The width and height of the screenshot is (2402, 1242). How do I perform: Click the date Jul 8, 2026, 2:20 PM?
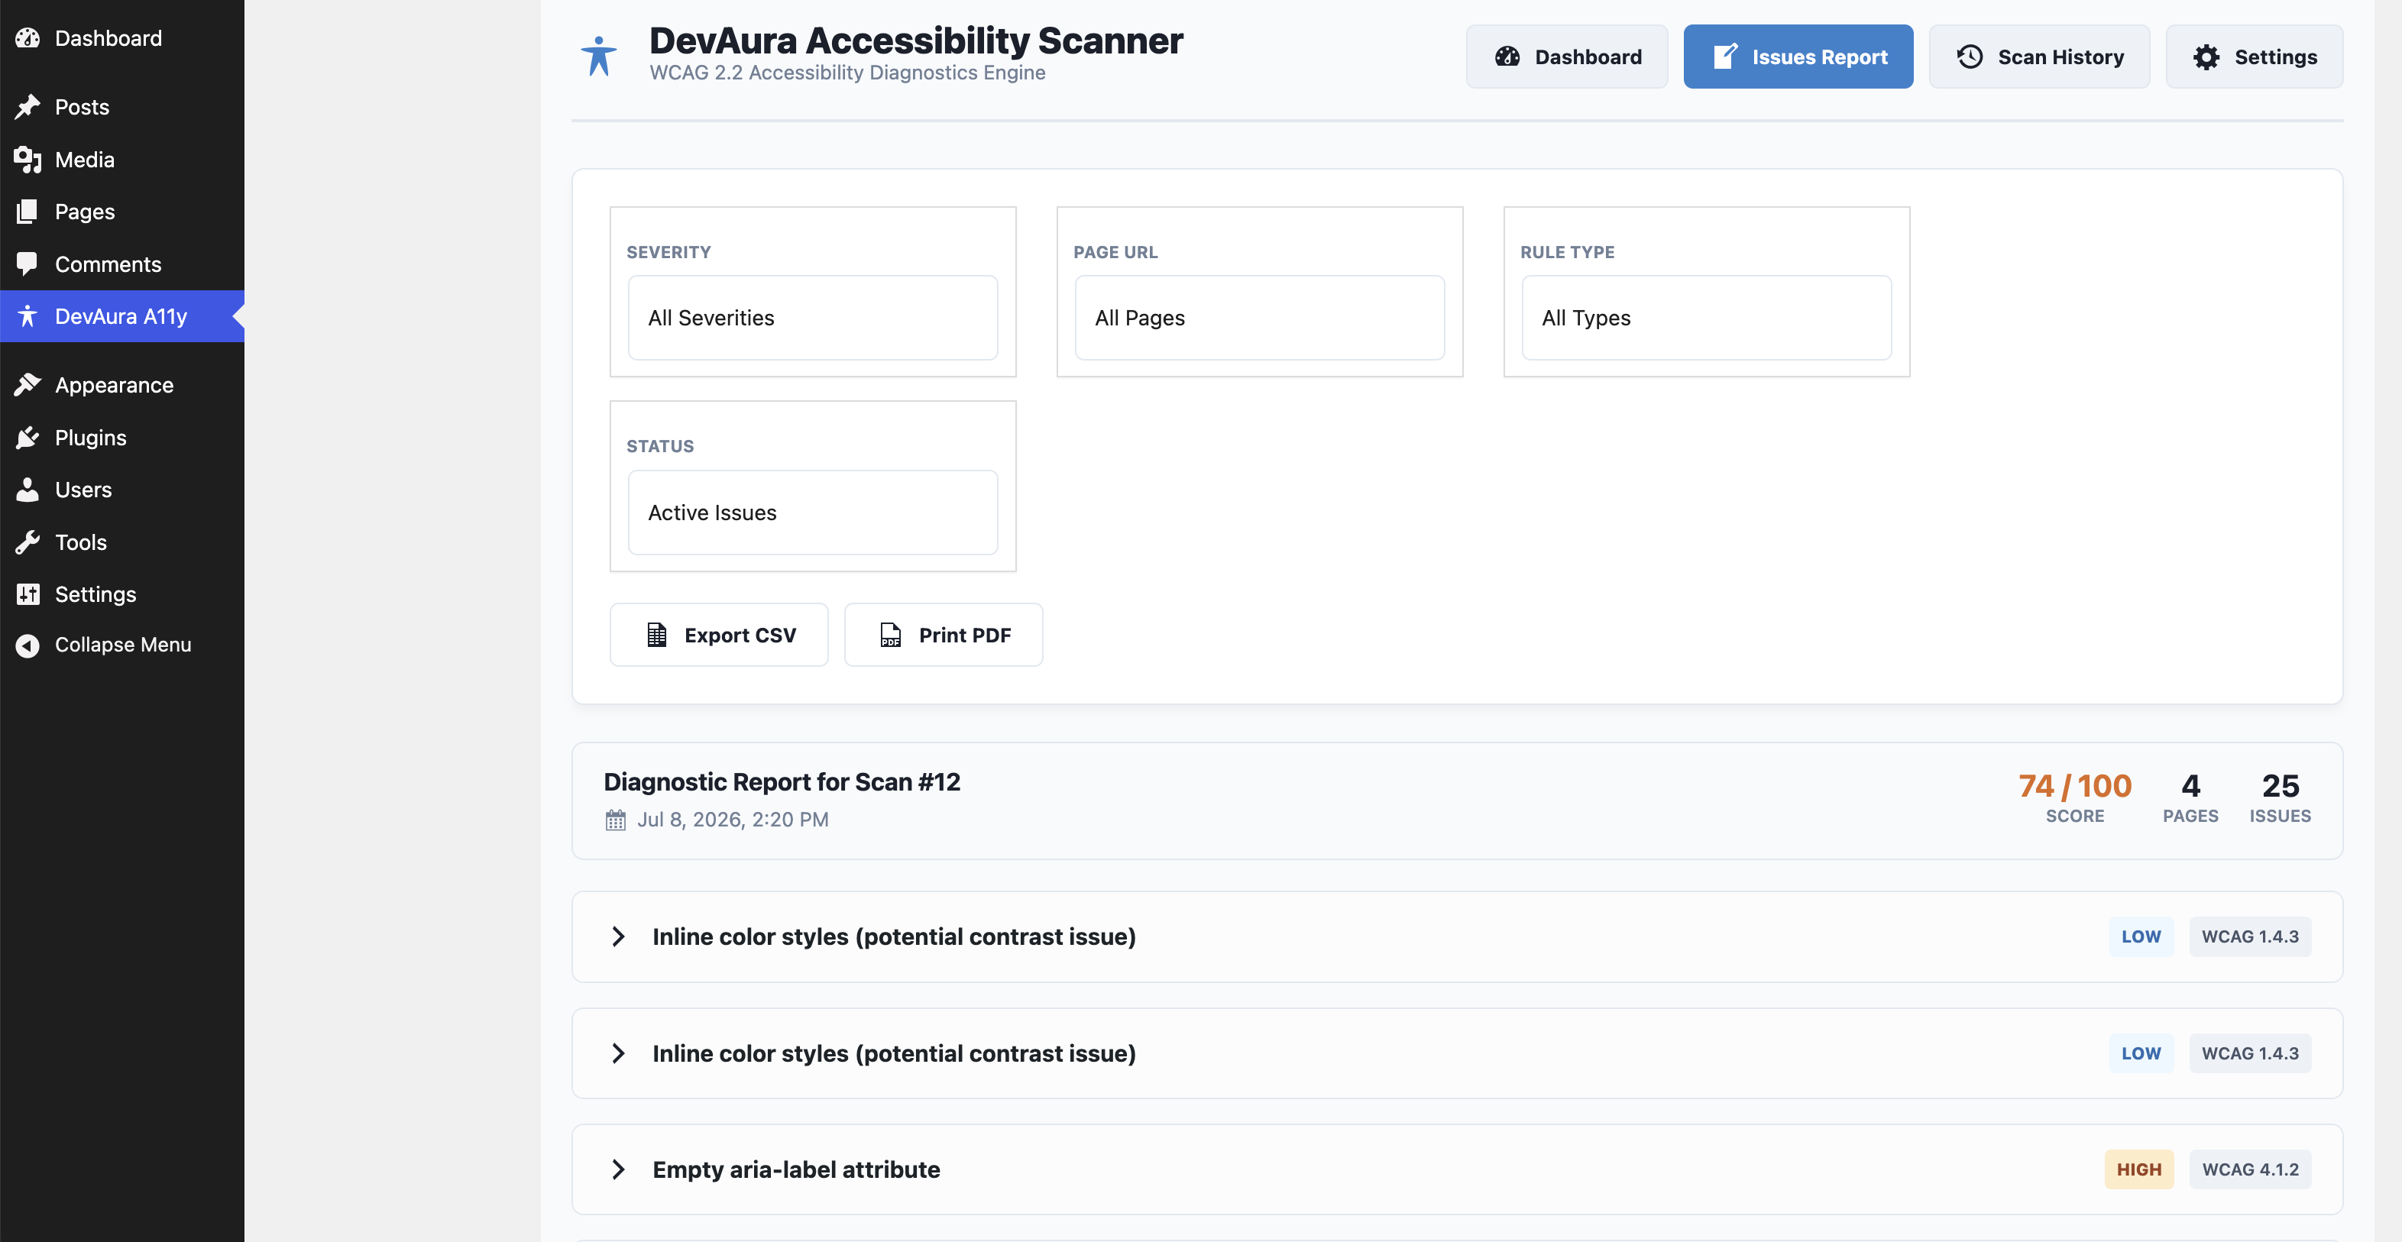(733, 820)
